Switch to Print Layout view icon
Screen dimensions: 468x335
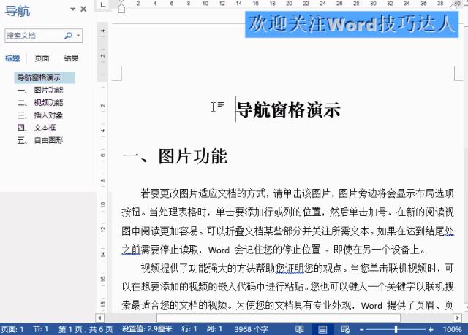(322, 329)
